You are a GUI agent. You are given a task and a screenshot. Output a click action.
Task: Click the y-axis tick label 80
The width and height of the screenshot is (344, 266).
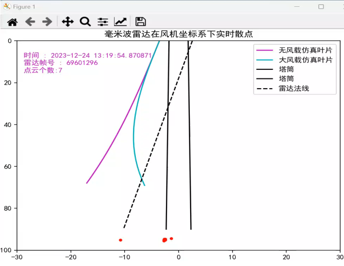coord(8,208)
